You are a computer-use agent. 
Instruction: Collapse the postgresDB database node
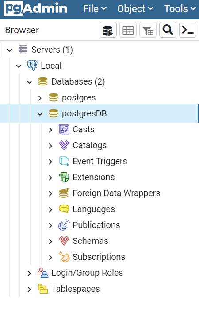(40, 114)
